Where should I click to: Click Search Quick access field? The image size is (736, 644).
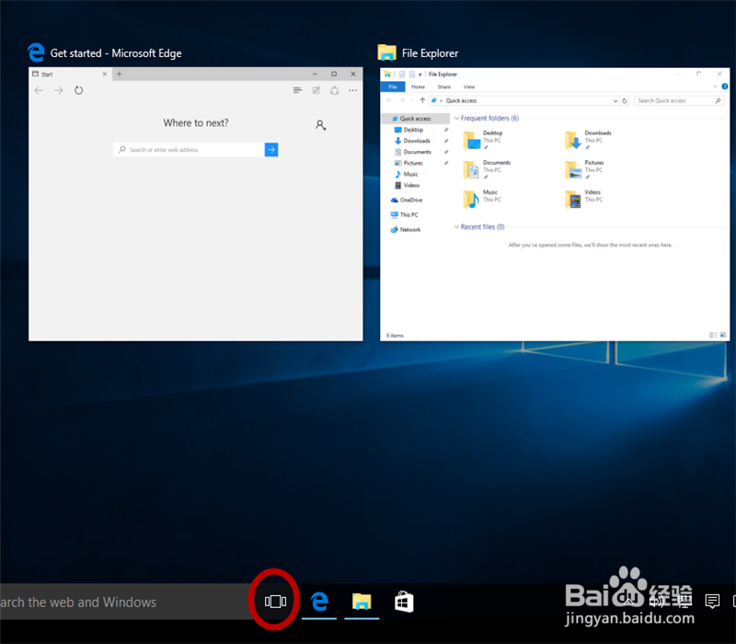click(679, 101)
